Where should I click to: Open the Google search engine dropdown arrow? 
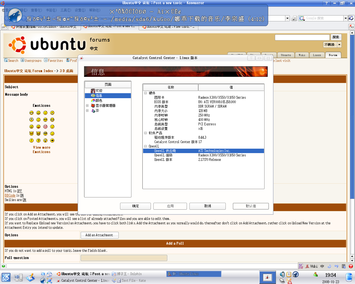[346, 18]
